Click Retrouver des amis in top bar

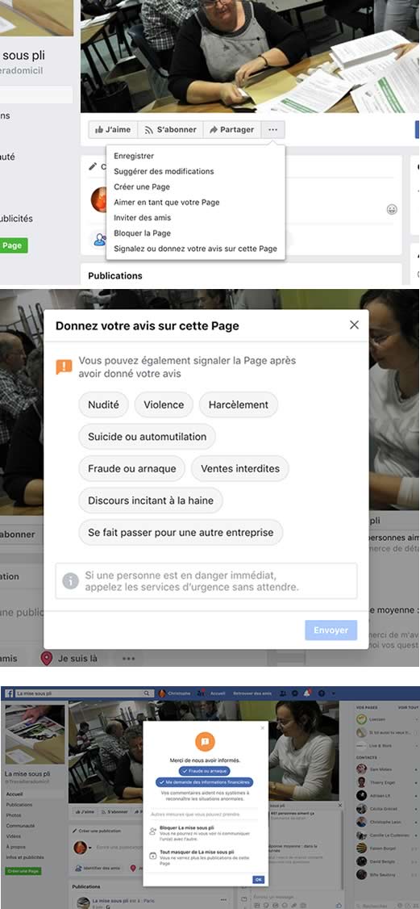pyautogui.click(x=252, y=693)
